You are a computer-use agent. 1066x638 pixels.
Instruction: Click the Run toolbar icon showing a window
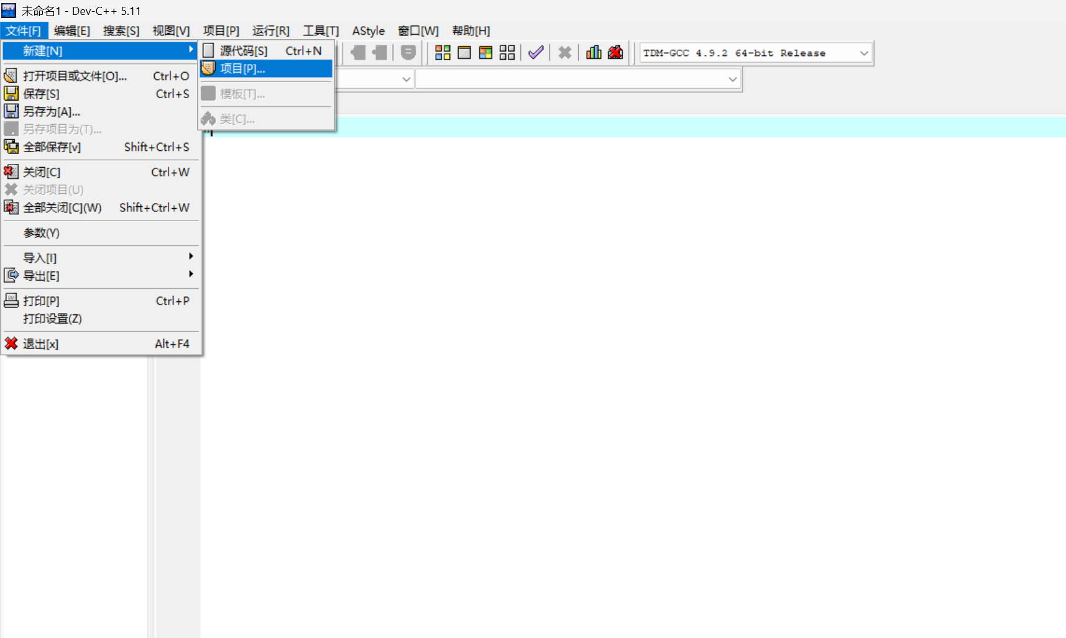pyautogui.click(x=464, y=53)
